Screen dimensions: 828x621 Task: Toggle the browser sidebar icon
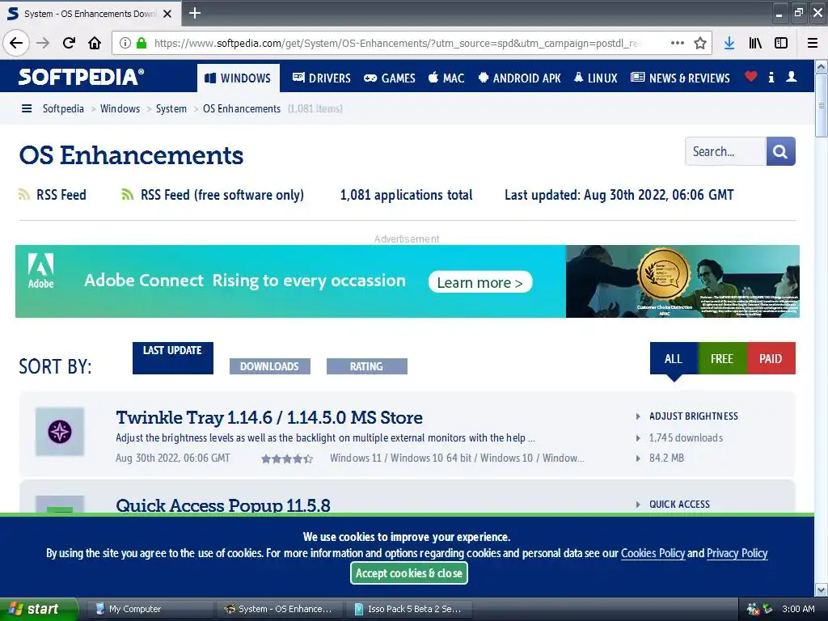(x=781, y=44)
